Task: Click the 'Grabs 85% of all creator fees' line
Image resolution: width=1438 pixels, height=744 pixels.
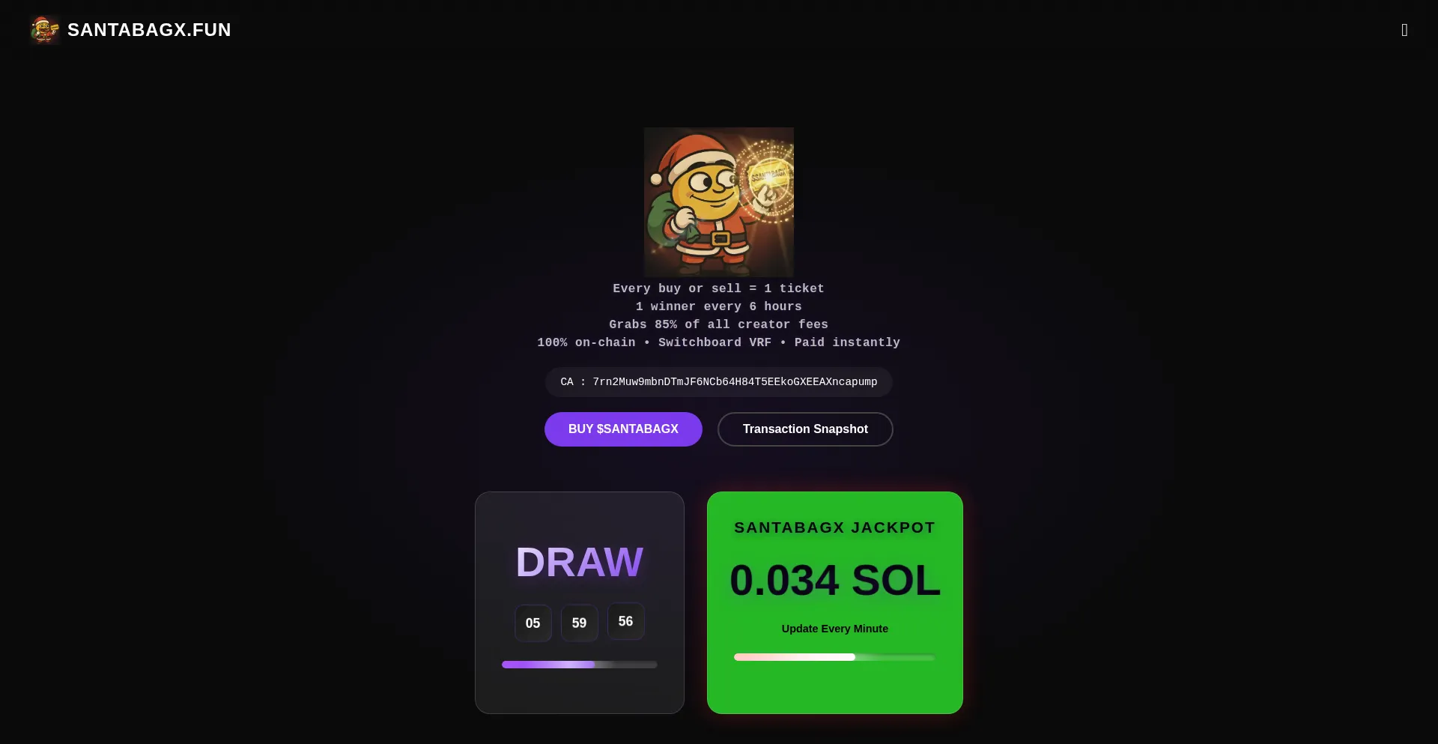Action: 719,324
